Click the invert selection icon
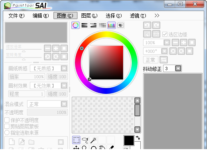 [156, 34]
